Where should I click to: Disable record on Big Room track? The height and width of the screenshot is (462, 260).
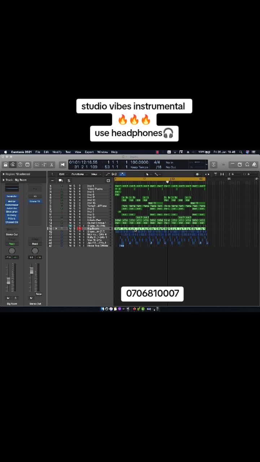click(79, 229)
